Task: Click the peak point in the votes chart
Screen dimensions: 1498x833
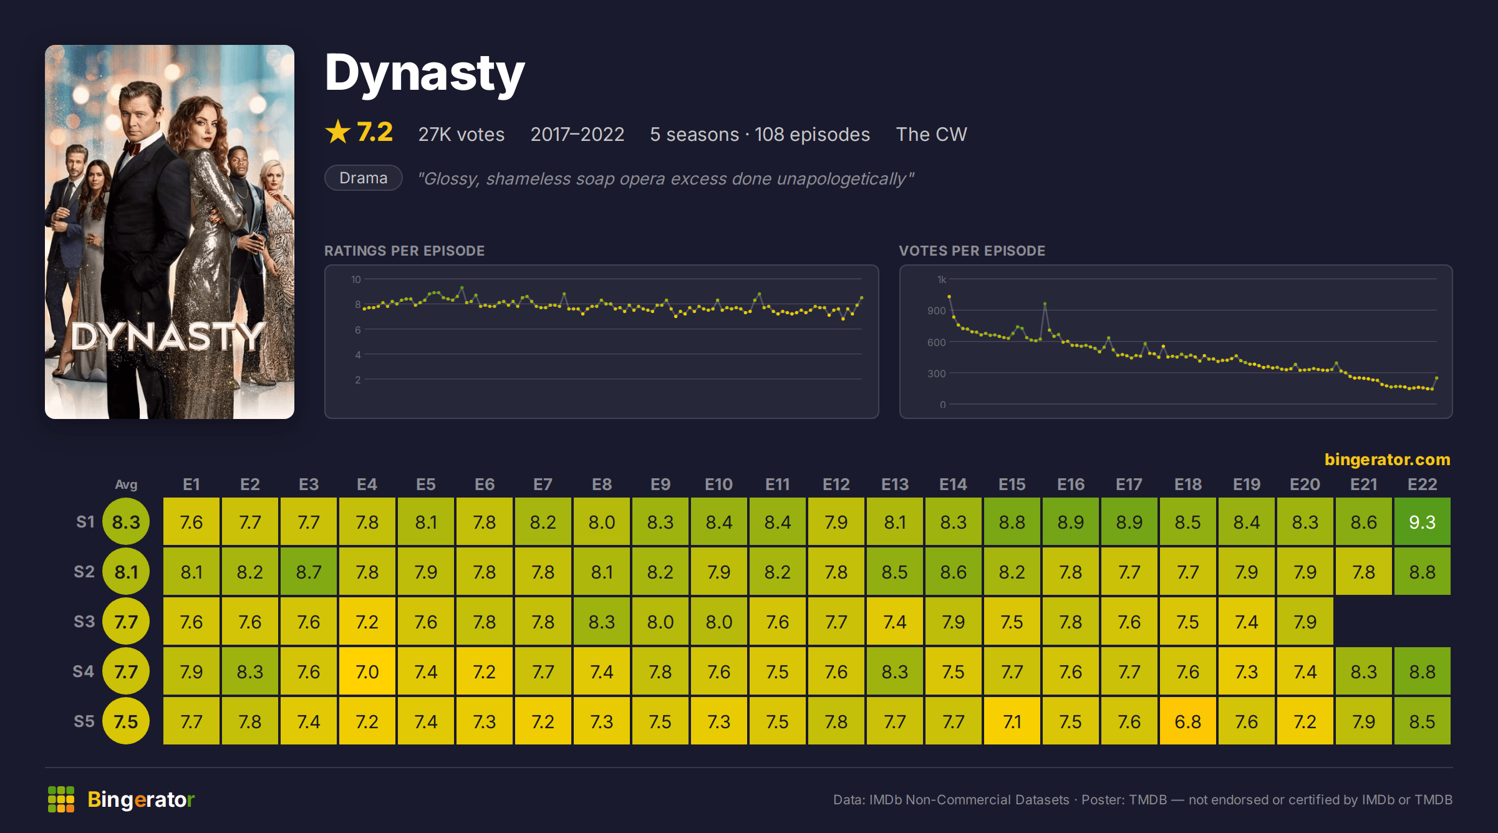Action: (949, 297)
